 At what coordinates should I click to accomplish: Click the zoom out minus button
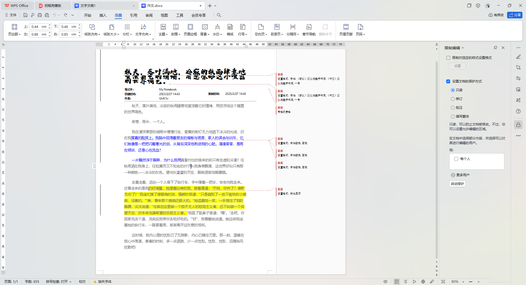(x=471, y=282)
